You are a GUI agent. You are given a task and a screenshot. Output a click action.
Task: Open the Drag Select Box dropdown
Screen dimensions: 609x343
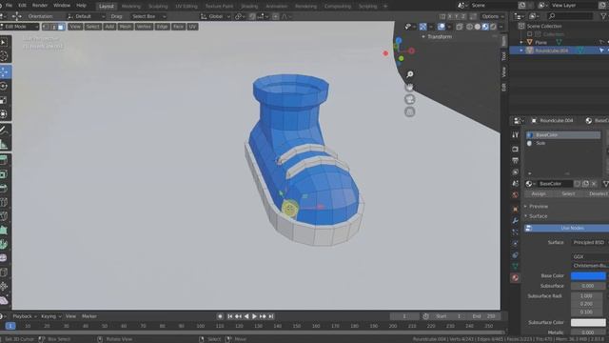148,16
